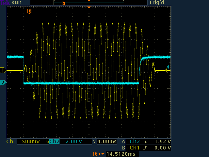Click the B marker in record bar

tap(63, 4)
